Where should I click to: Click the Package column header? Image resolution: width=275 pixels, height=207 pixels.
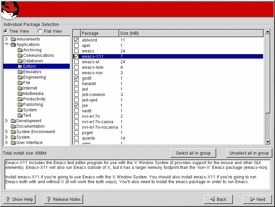click(x=100, y=33)
